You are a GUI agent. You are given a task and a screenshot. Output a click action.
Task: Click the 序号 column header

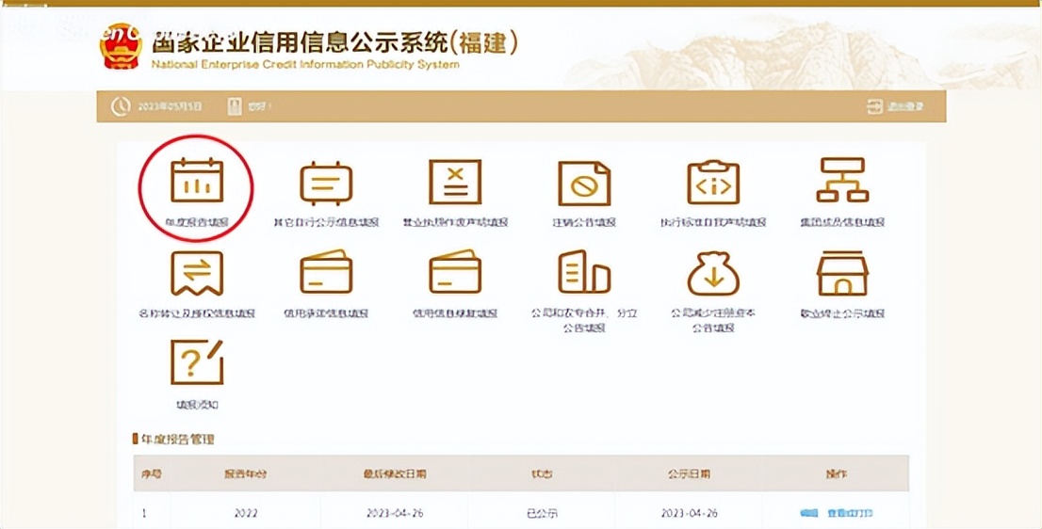[152, 473]
